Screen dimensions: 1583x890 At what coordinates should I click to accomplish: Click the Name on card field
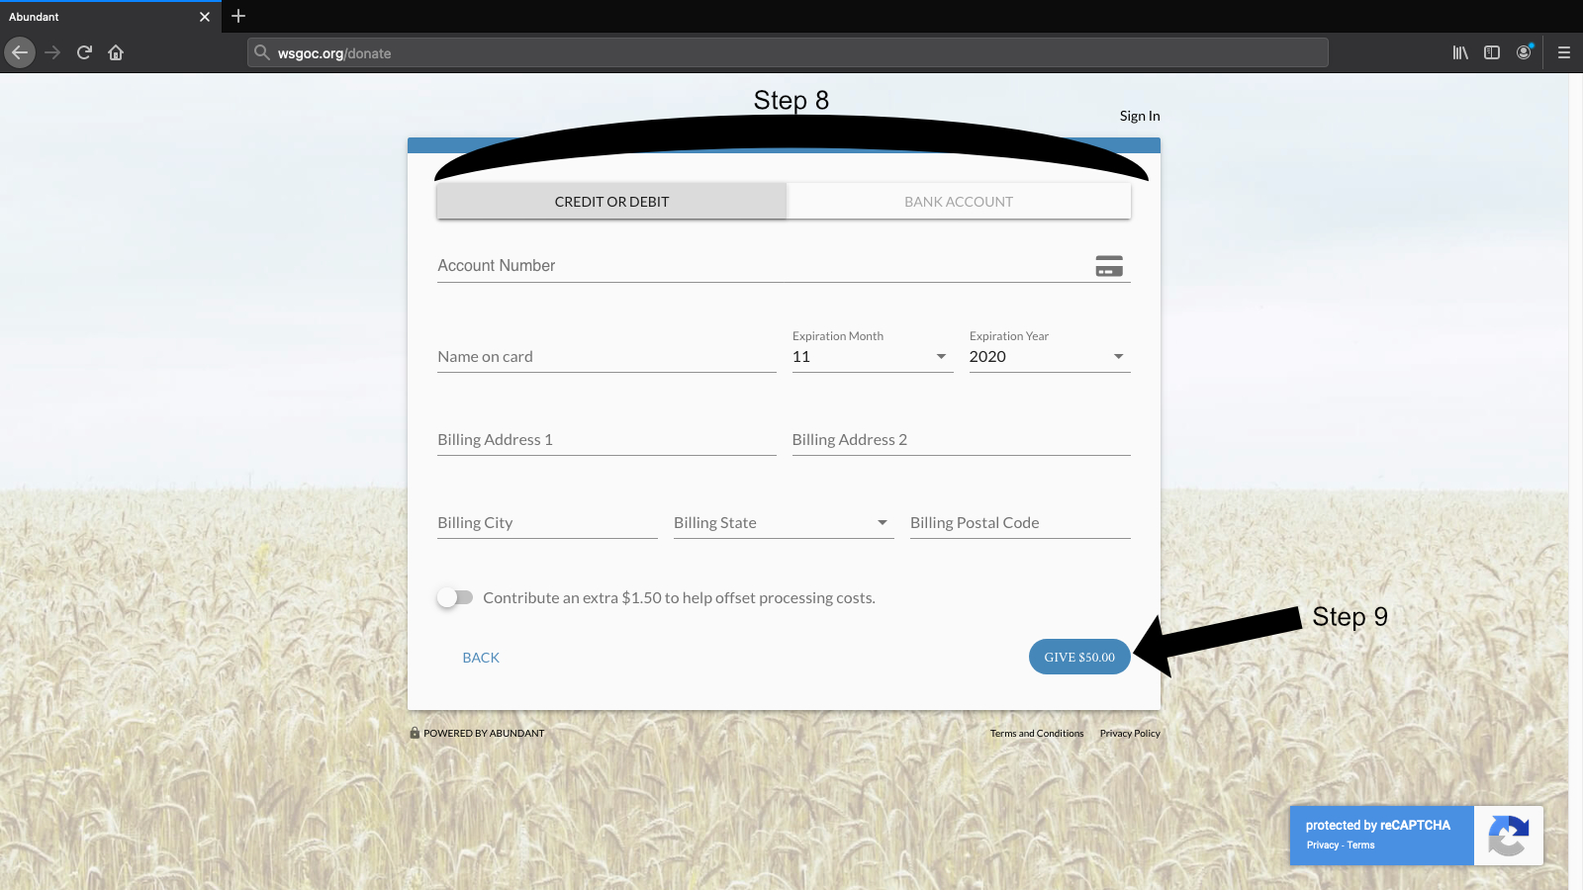605,357
